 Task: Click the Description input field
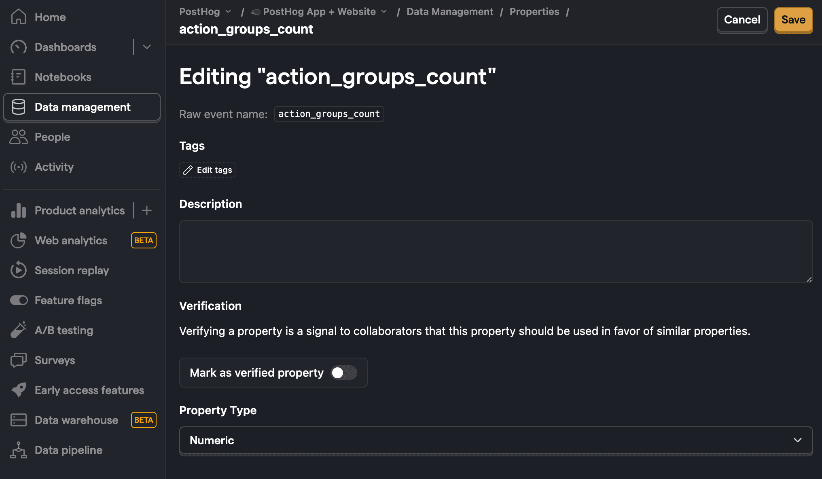[x=496, y=251]
